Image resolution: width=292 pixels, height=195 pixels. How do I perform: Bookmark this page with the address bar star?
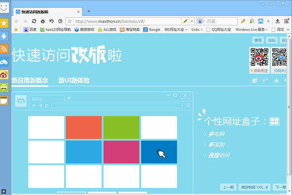coord(70,21)
